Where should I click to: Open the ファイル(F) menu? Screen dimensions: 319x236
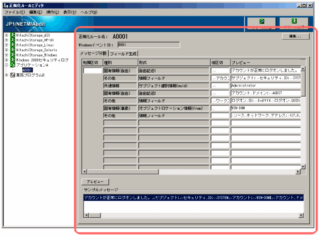[x=15, y=12]
